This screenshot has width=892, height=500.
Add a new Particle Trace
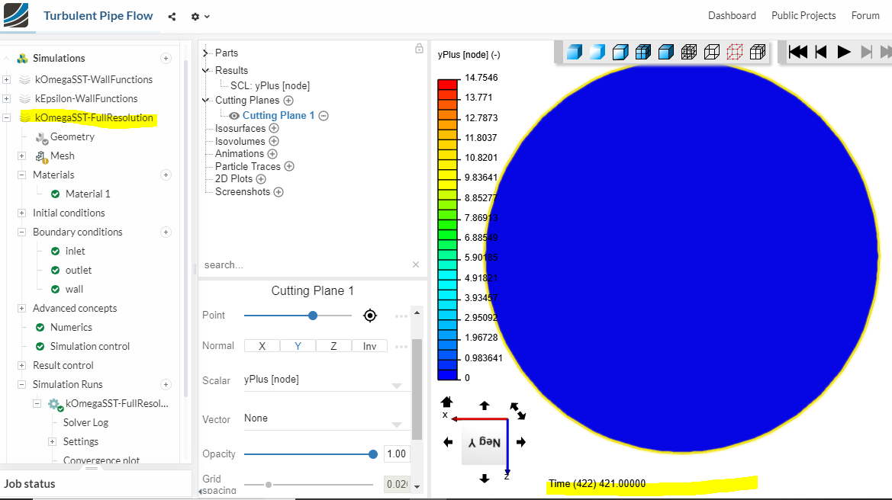pos(289,166)
